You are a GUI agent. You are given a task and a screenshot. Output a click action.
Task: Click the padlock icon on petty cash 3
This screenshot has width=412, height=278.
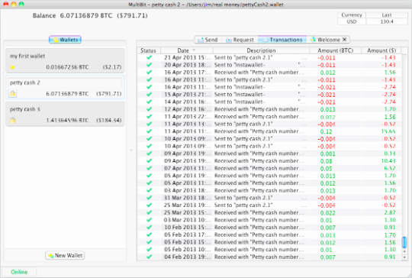click(12, 120)
